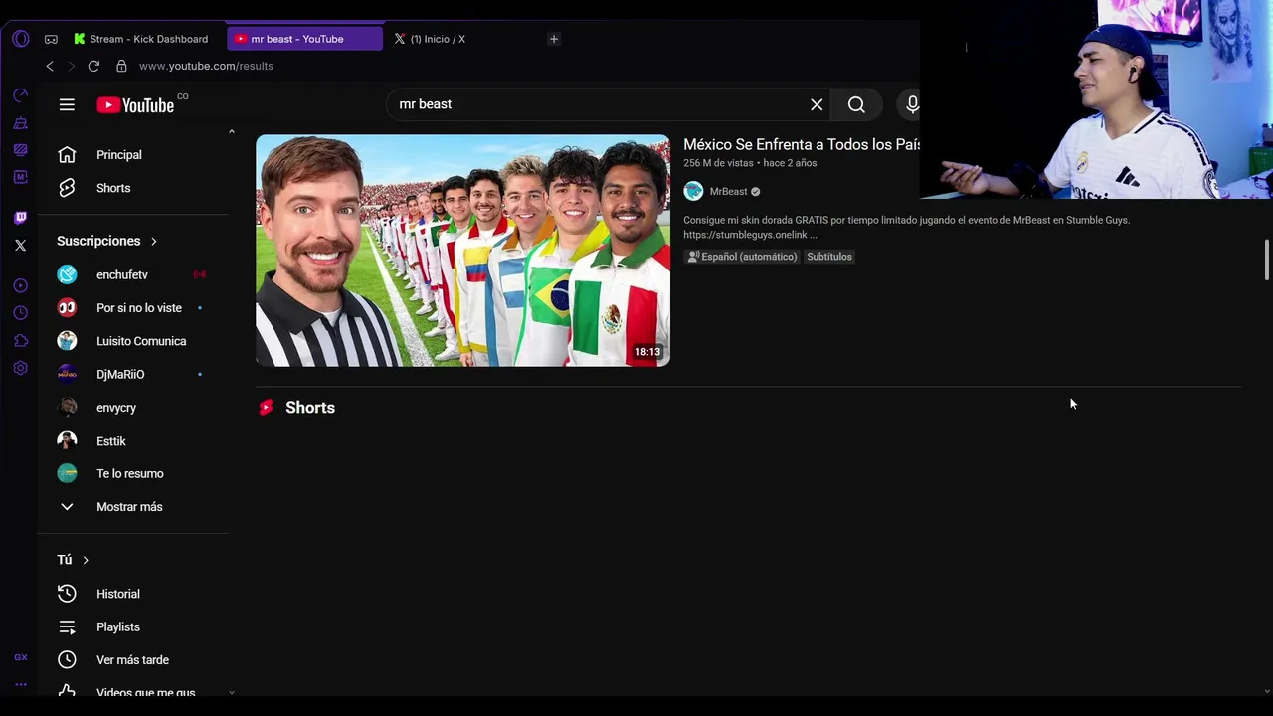Click the Subtítulos badge

point(829,257)
